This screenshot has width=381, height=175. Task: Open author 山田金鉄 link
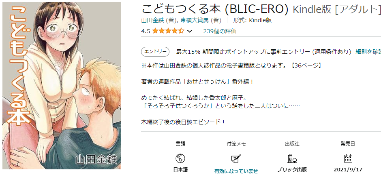coord(153,20)
